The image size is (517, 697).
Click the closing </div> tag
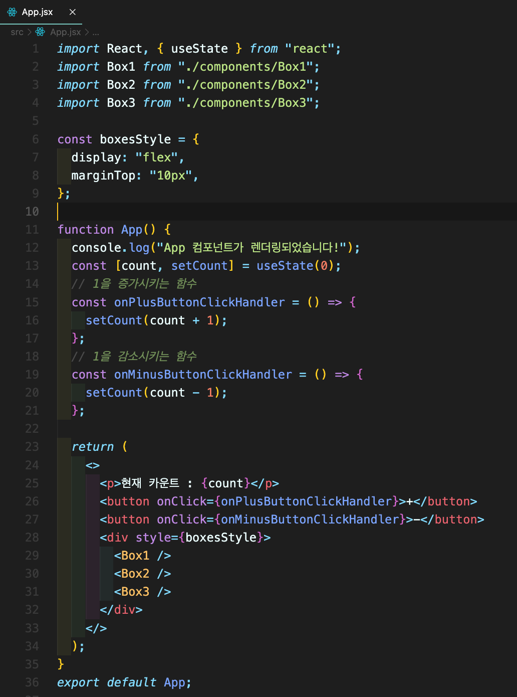click(x=121, y=610)
